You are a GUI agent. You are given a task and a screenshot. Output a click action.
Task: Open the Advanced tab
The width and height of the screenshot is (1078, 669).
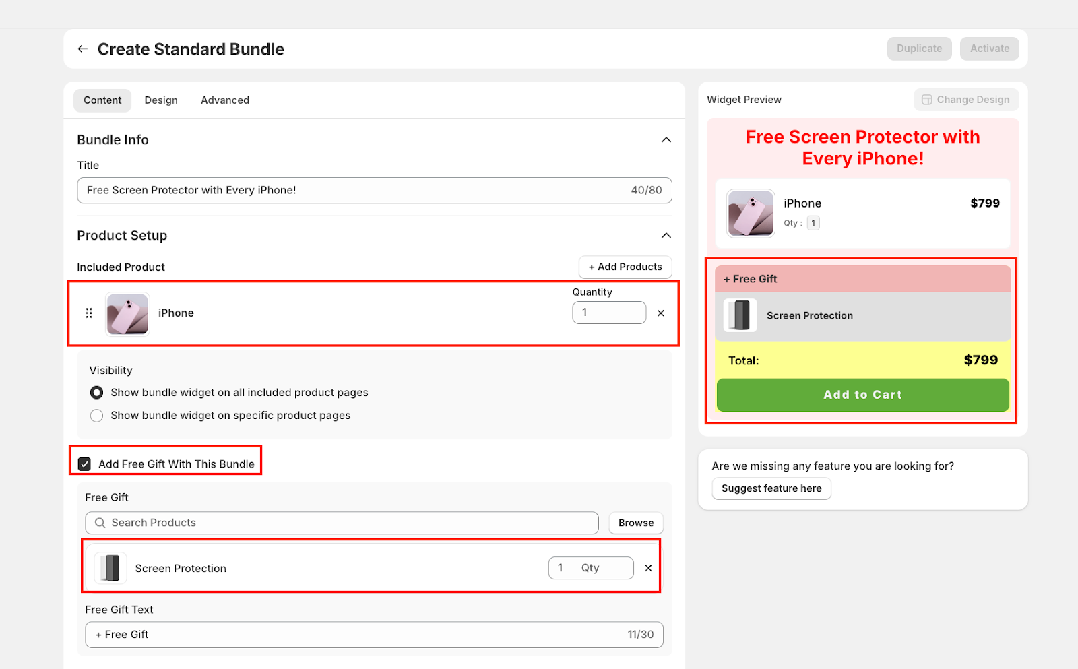(x=225, y=100)
